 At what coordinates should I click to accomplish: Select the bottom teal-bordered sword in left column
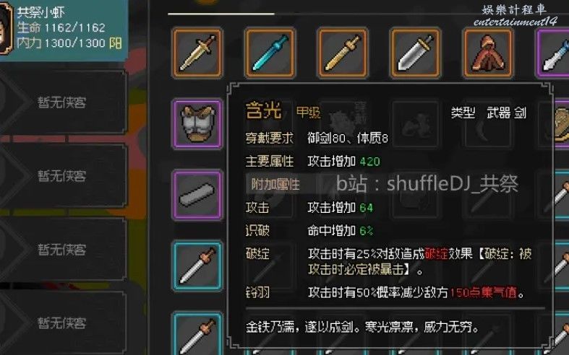coord(197,334)
